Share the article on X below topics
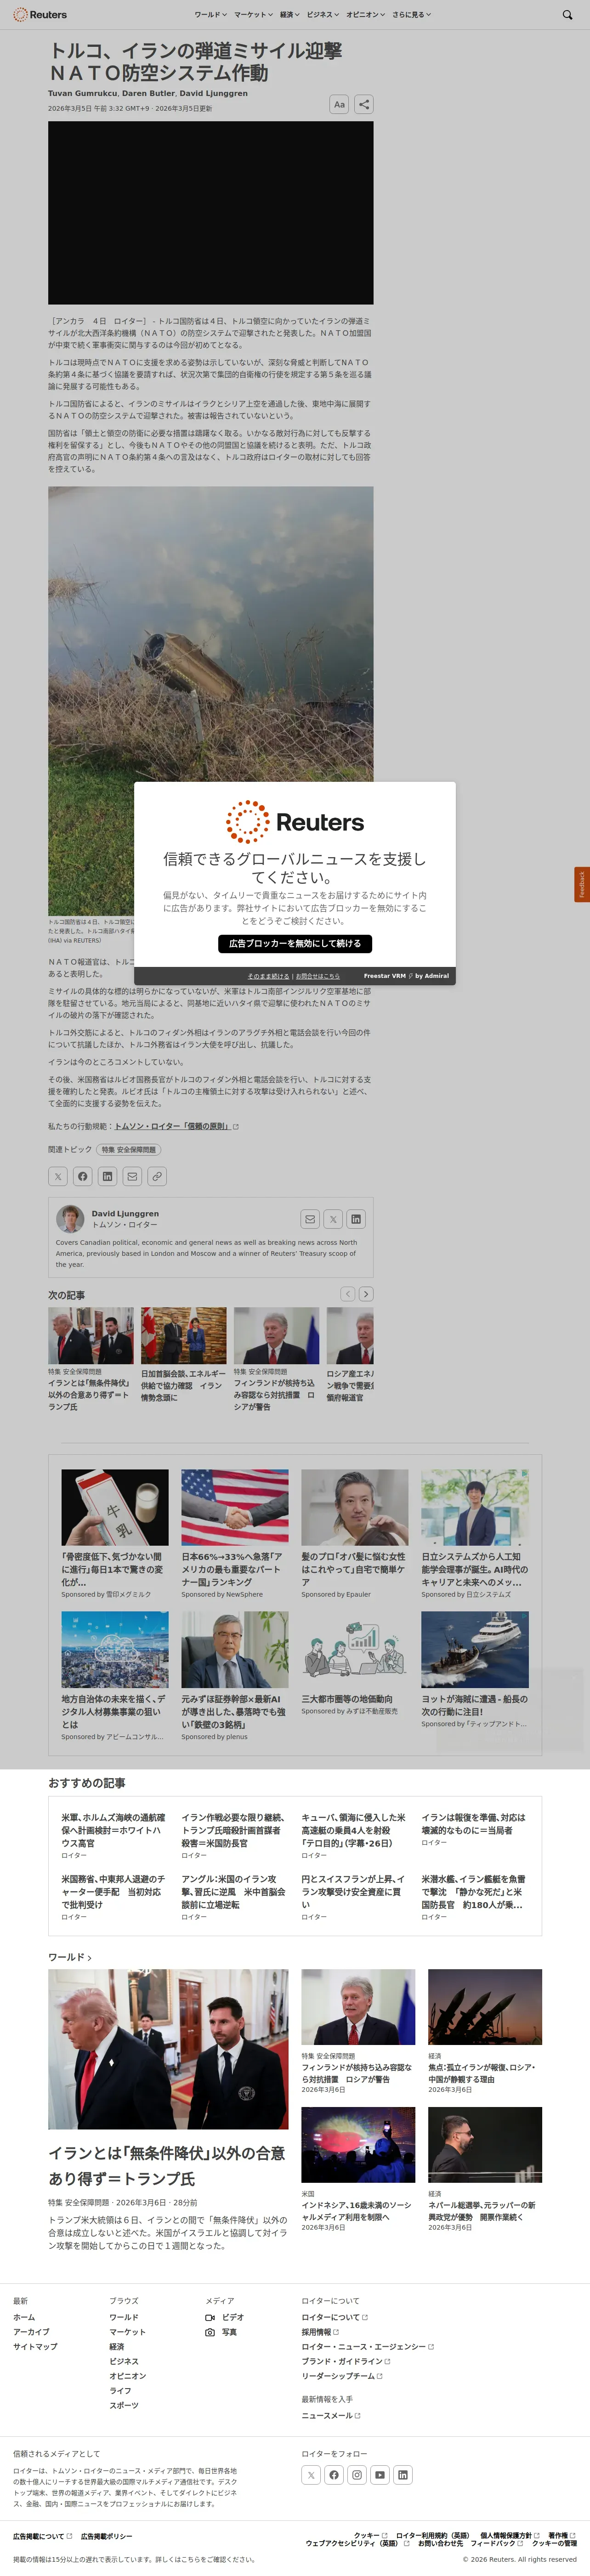Screen dimensions: 590x2576 tap(58, 1176)
